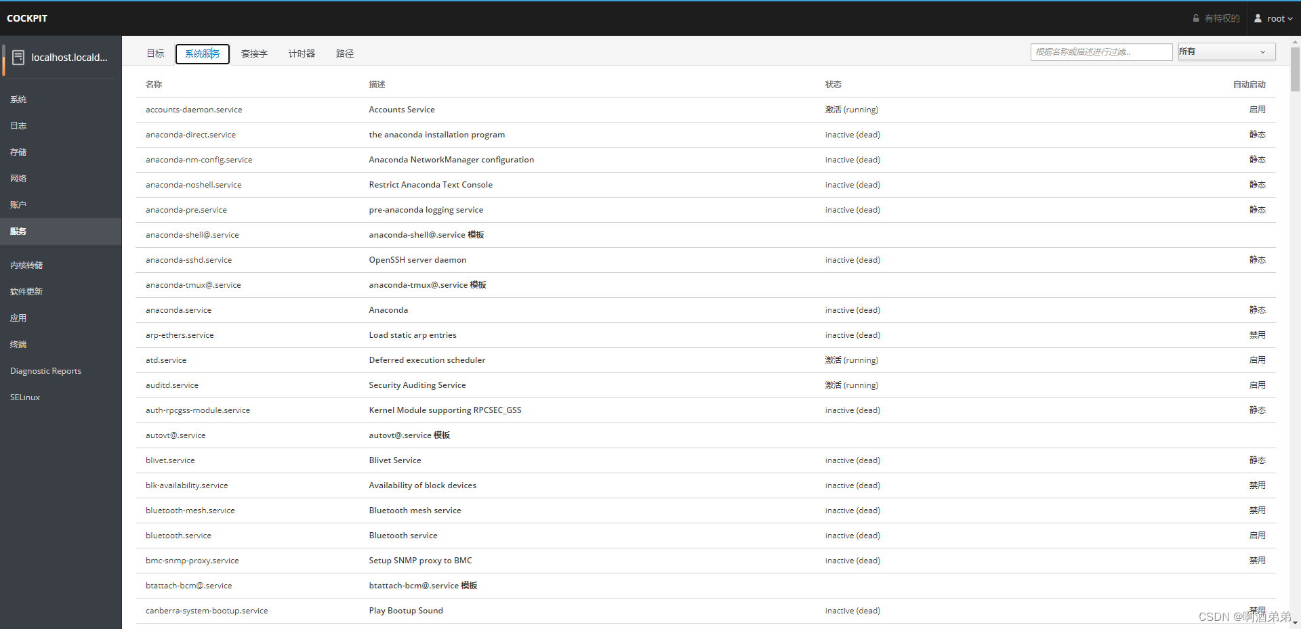Click the COCKPIT logo text
The height and width of the screenshot is (629, 1301).
27,18
